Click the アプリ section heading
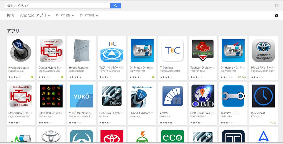 tap(13, 31)
